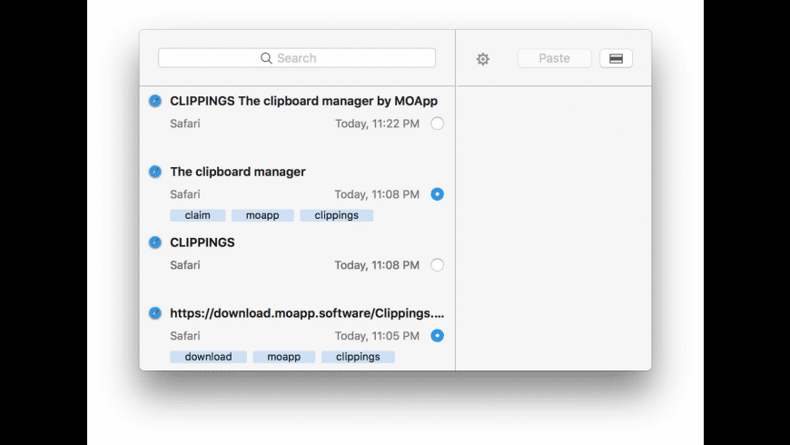
Task: Click 'Safari' label under the URL clipping
Action: pyautogui.click(x=185, y=336)
